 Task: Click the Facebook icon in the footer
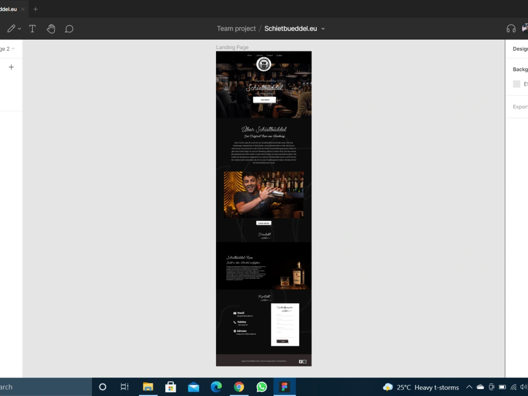pyautogui.click(x=301, y=361)
